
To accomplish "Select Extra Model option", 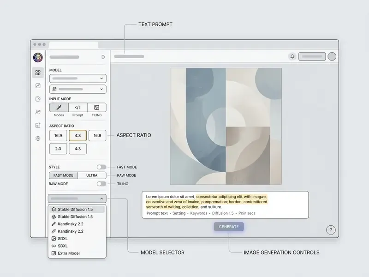I will (x=77, y=253).
